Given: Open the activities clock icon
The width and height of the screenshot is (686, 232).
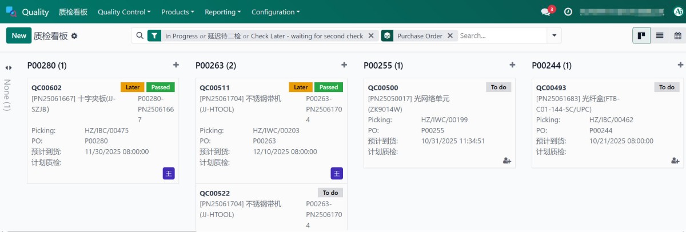Looking at the screenshot, I should pos(568,12).
